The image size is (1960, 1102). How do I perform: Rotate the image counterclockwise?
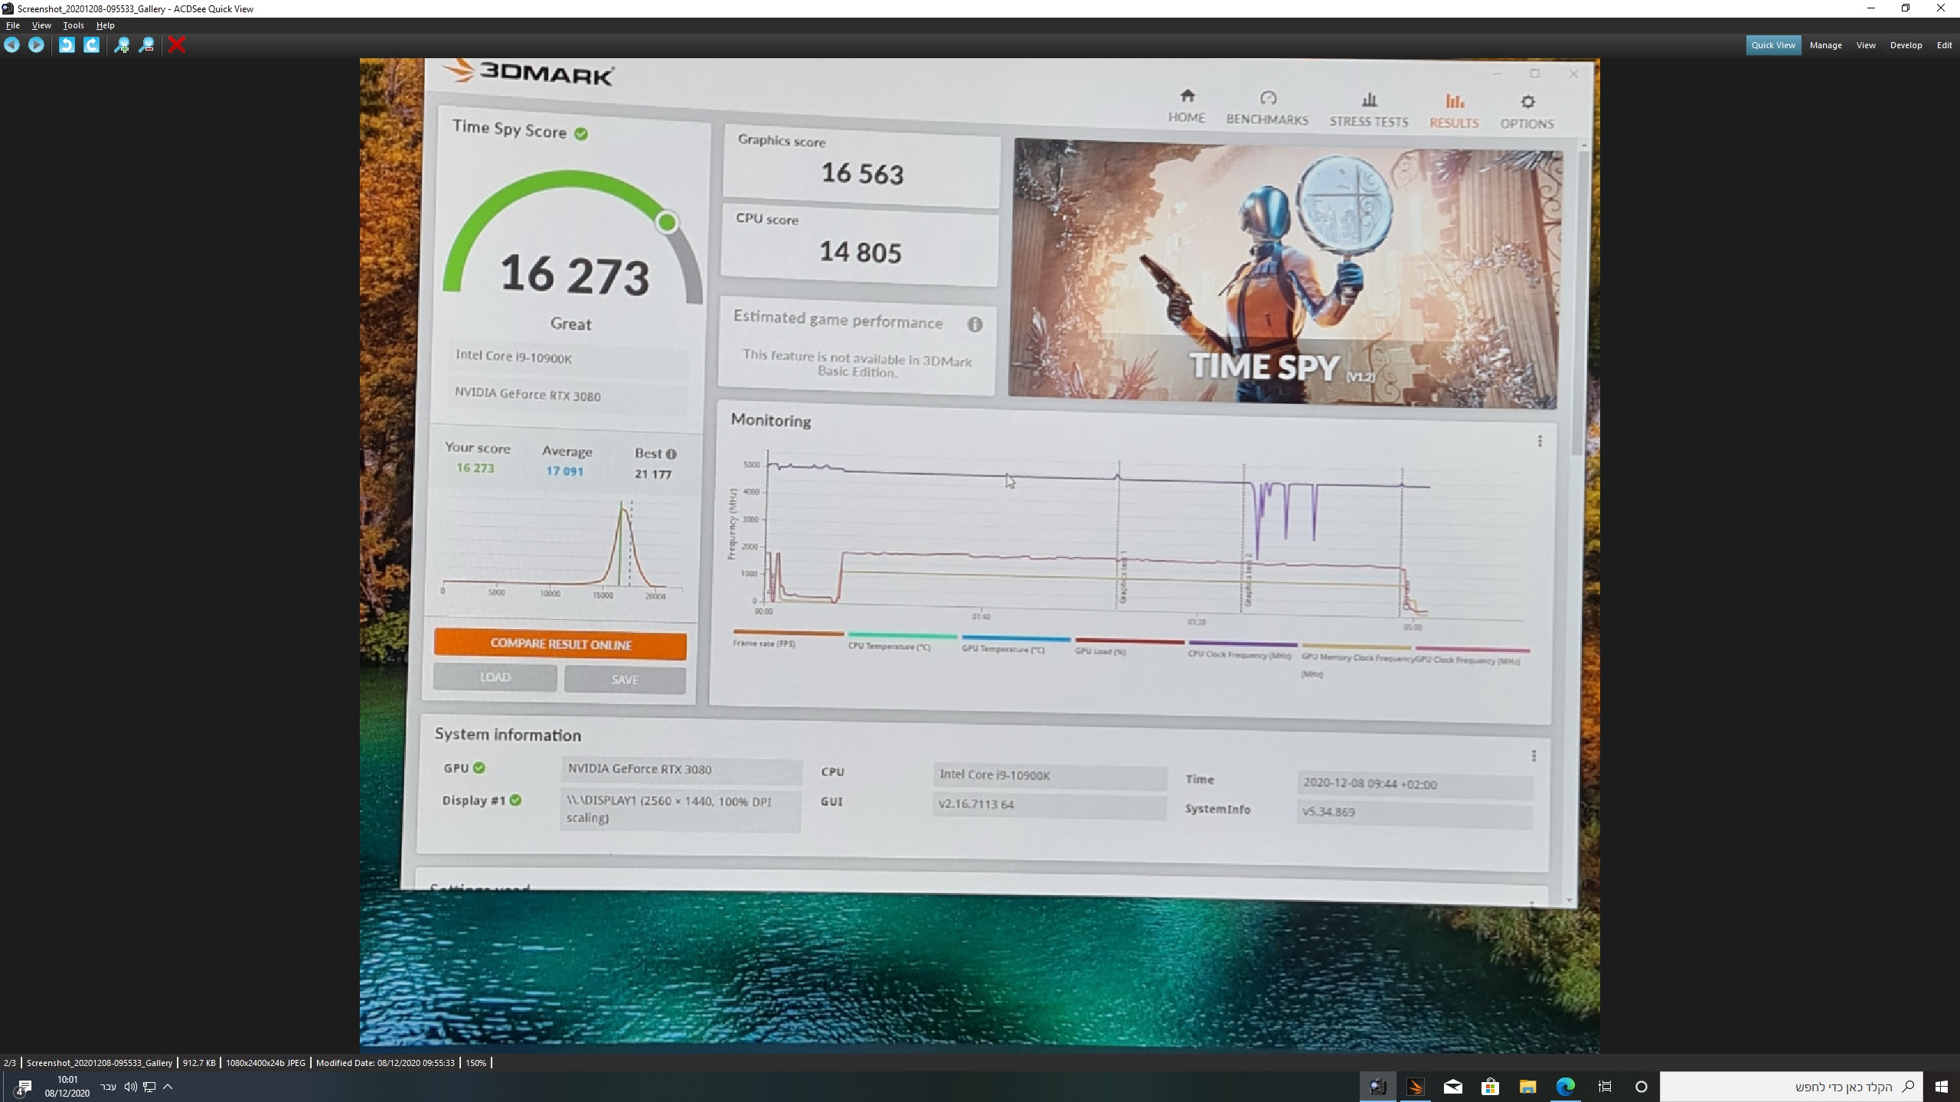point(66,45)
